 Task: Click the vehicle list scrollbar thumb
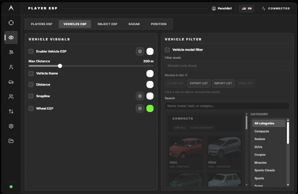point(247,123)
